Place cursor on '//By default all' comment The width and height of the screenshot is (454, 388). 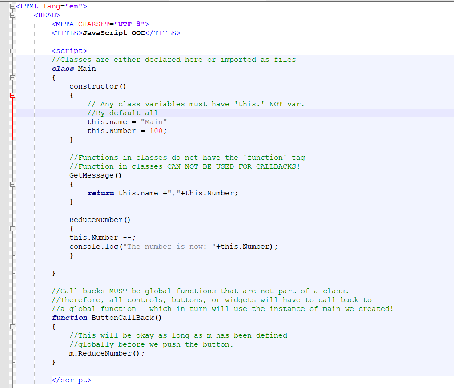pos(122,113)
